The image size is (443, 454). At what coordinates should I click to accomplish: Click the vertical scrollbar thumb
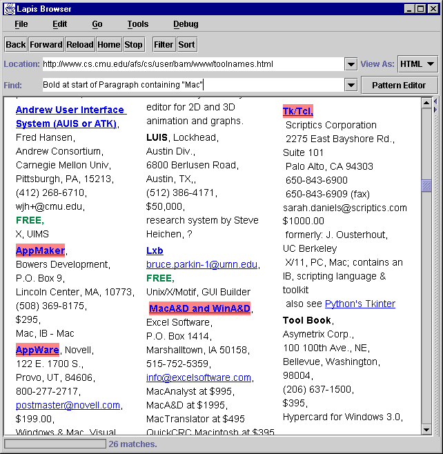click(x=426, y=186)
